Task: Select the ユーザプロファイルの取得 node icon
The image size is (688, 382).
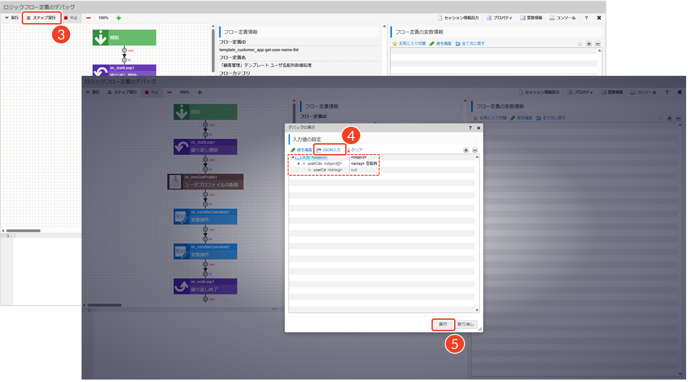Action: (176, 182)
